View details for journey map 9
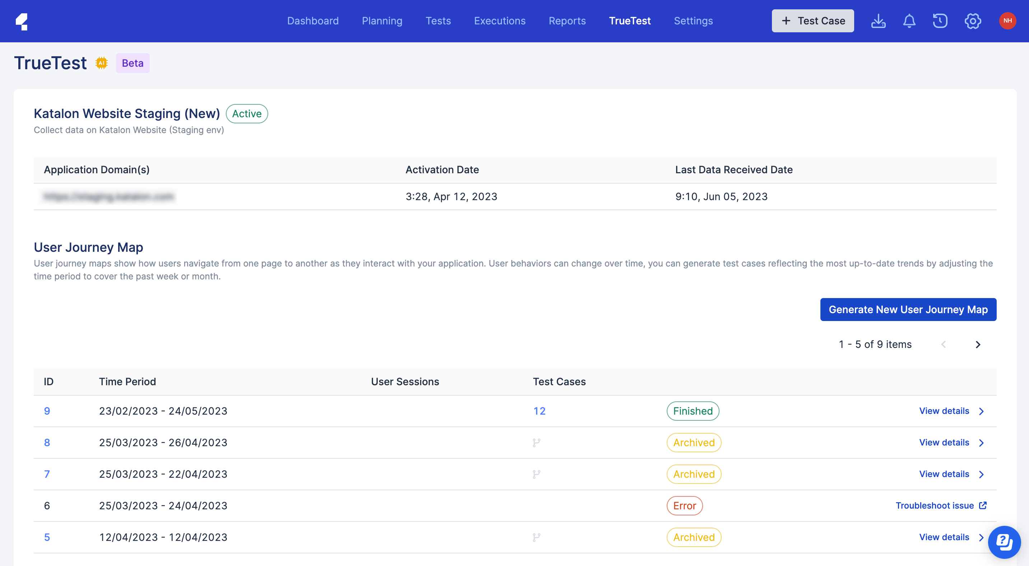The height and width of the screenshot is (566, 1029). (x=944, y=411)
